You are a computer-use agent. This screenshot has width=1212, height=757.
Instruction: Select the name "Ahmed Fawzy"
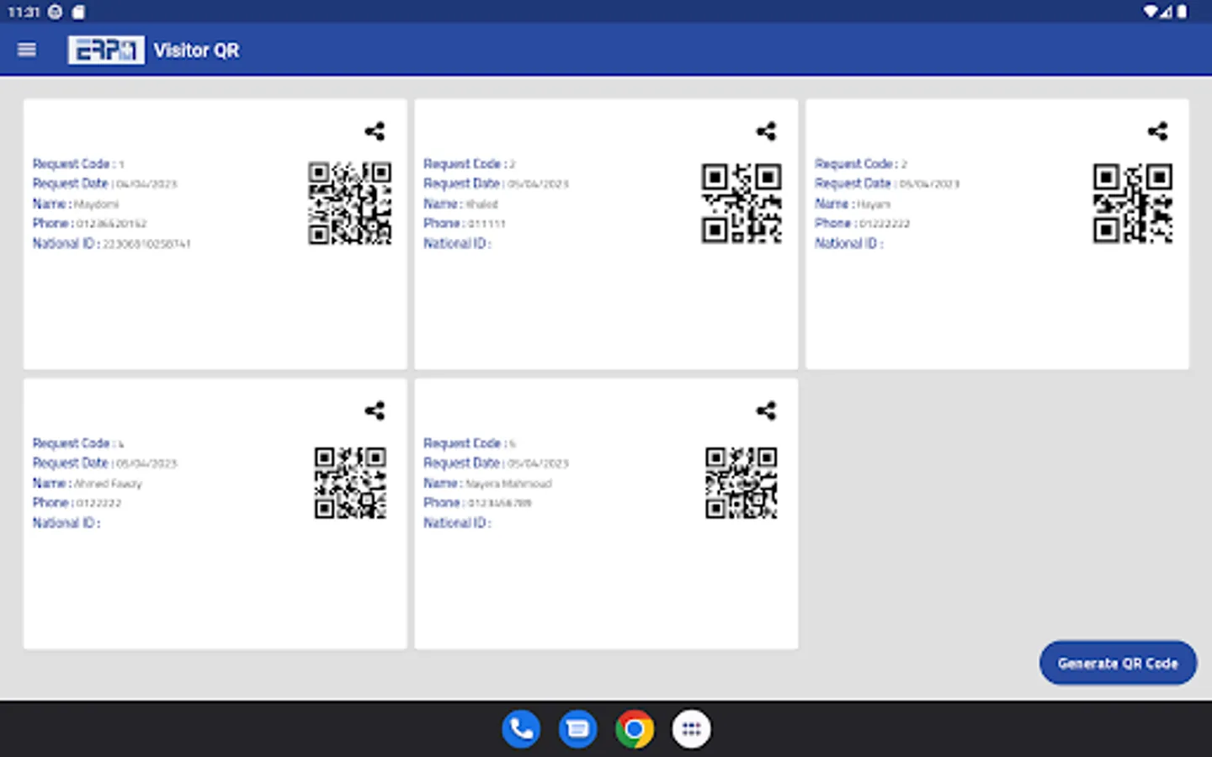click(108, 484)
